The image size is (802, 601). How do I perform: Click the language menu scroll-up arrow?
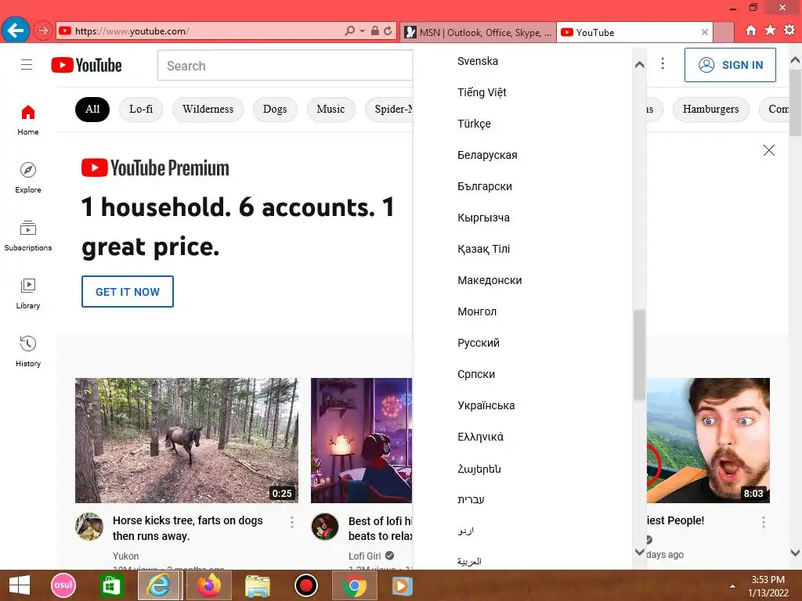(639, 64)
